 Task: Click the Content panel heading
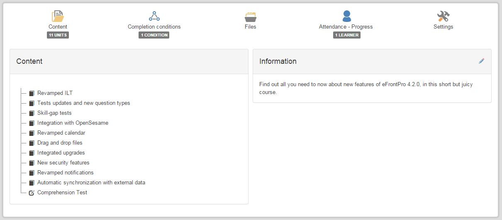29,61
